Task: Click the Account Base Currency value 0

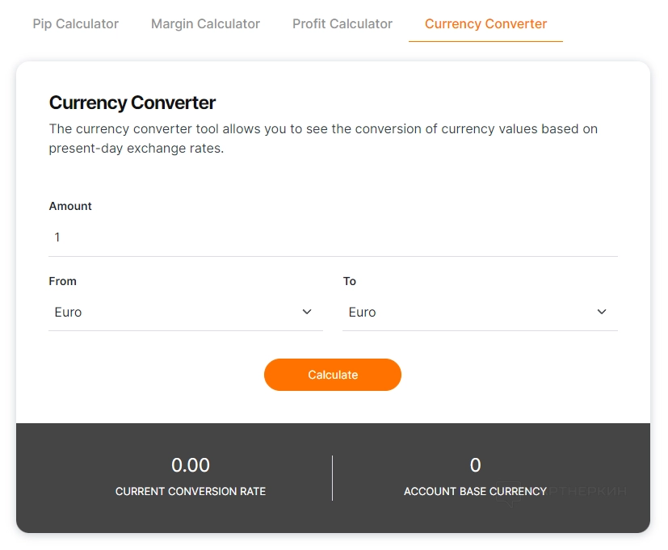Action: coord(475,465)
